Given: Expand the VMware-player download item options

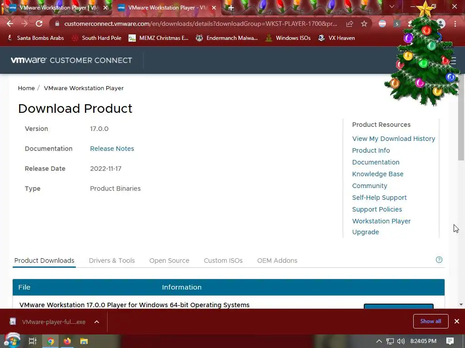Looking at the screenshot, I should coord(97,322).
